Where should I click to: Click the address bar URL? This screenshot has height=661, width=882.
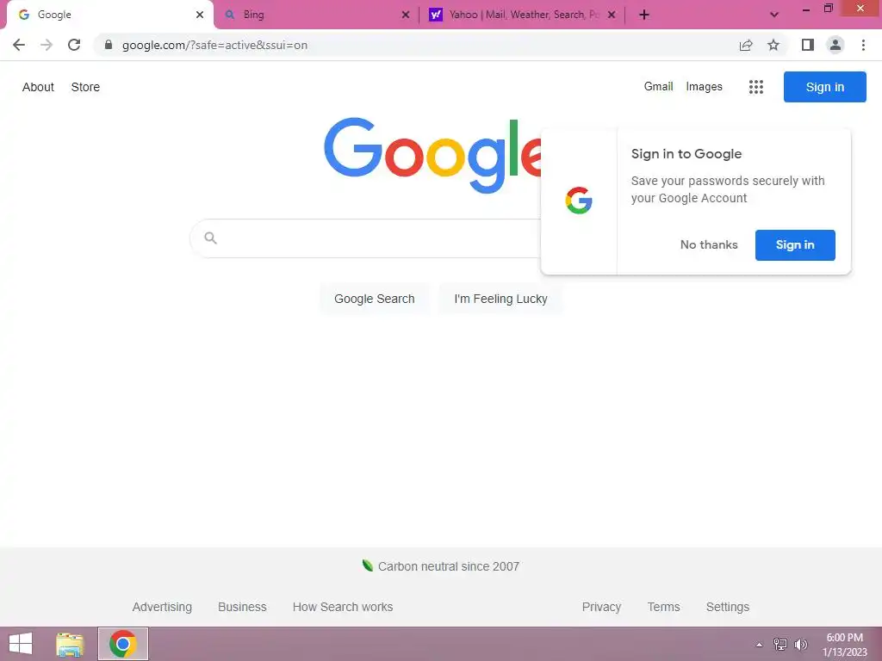pyautogui.click(x=214, y=45)
